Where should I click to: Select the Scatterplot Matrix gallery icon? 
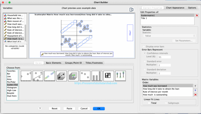point(109,75)
